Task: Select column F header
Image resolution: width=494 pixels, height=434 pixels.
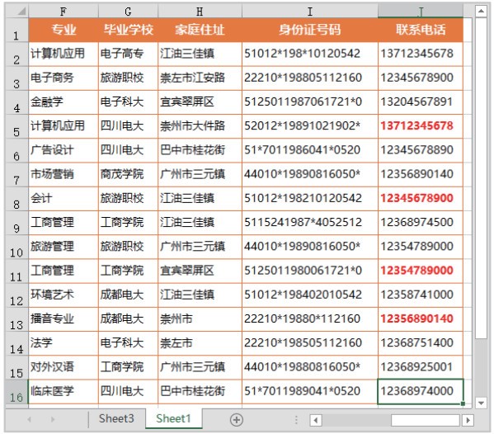Action: [x=64, y=12]
